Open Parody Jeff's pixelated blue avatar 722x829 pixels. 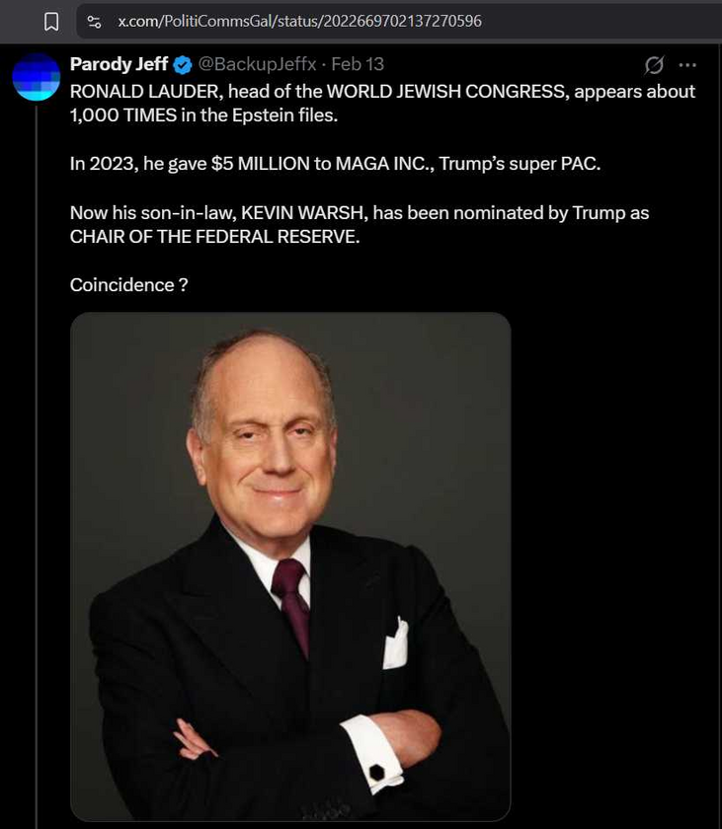click(36, 77)
